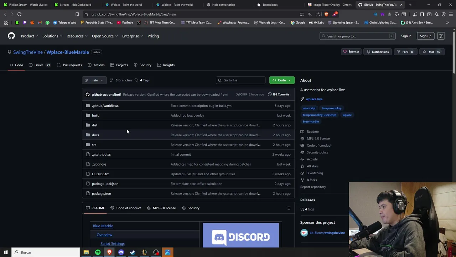Select the Code of conduct README tab
The width and height of the screenshot is (456, 257).
[125, 208]
